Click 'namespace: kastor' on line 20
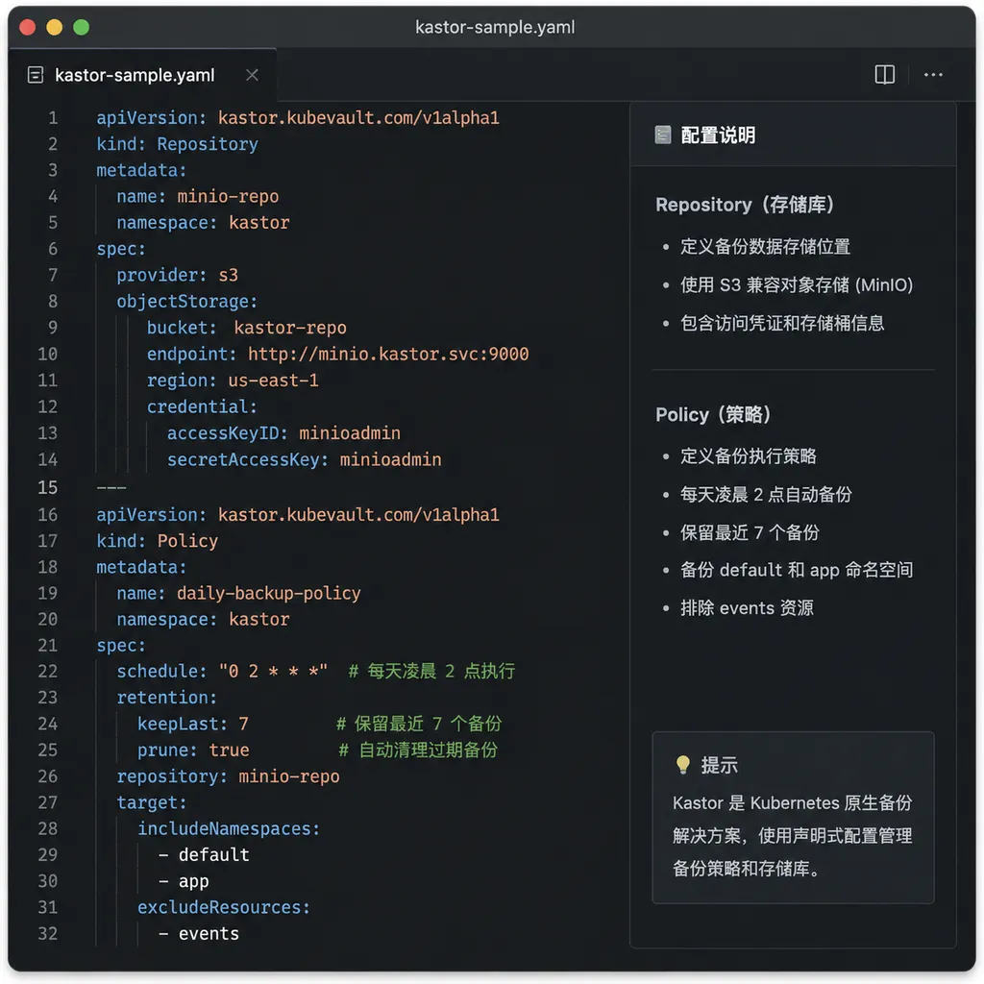The image size is (984, 984). click(x=203, y=620)
